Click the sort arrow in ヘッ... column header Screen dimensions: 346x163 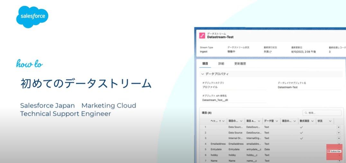coord(220,121)
